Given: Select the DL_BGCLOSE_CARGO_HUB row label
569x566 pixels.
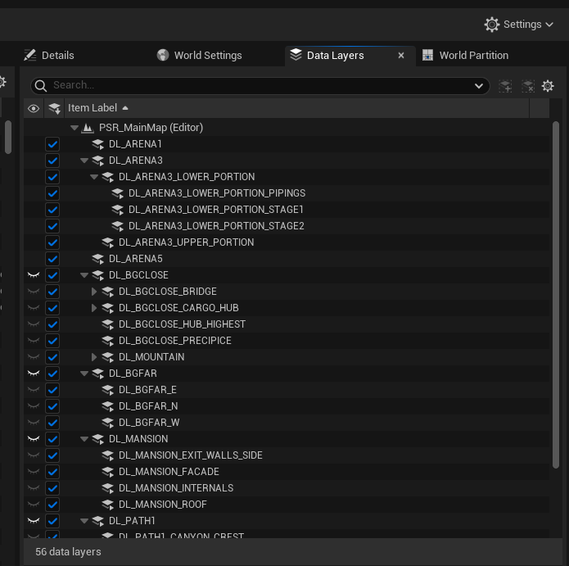Looking at the screenshot, I should point(178,308).
